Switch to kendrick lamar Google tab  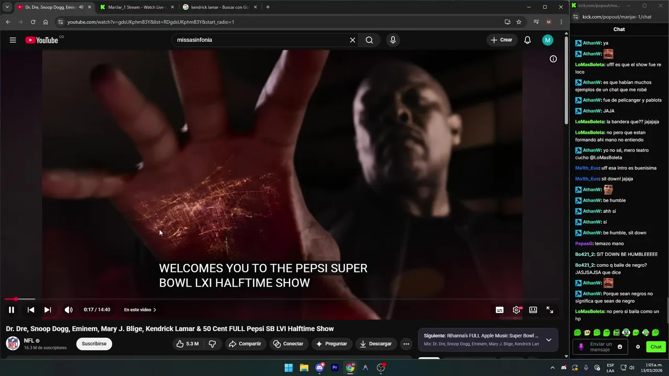[220, 7]
